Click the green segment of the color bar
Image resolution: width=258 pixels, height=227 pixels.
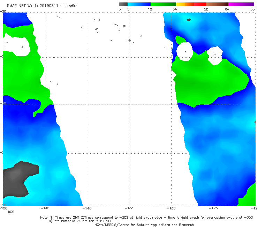pos(163,4)
